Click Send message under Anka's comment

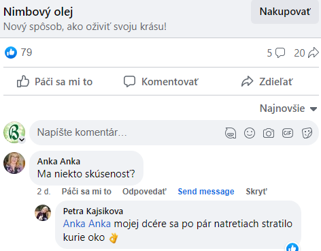[x=206, y=192]
